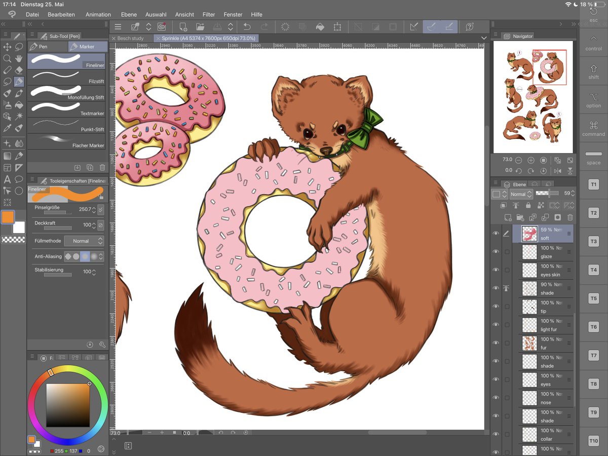Duplicate the sub-tool with the copy icon
Viewport: 608px width, 456px height.
[90, 167]
